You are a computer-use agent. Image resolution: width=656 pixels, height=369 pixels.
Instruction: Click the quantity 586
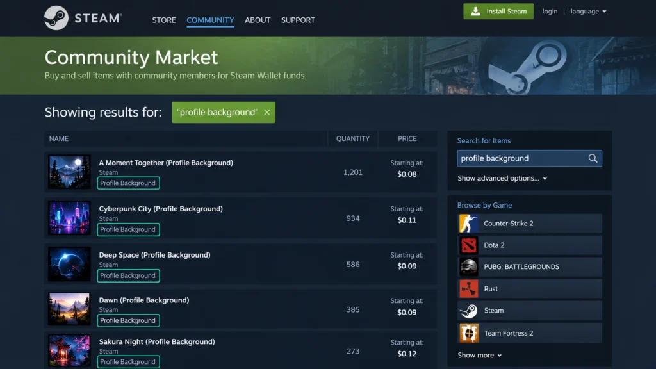[x=353, y=264]
